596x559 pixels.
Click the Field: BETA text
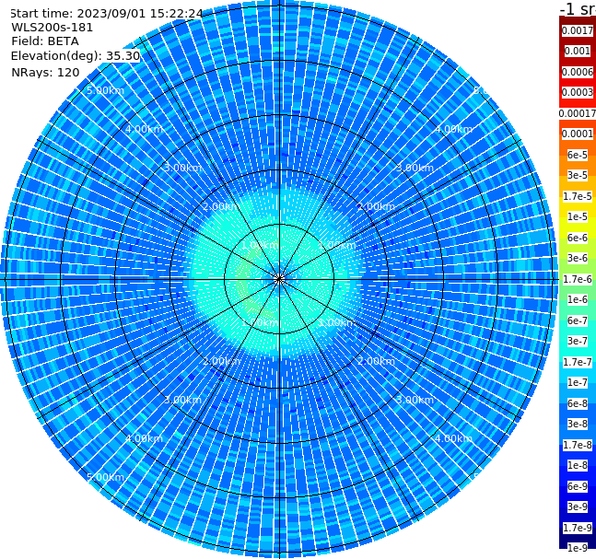point(45,41)
